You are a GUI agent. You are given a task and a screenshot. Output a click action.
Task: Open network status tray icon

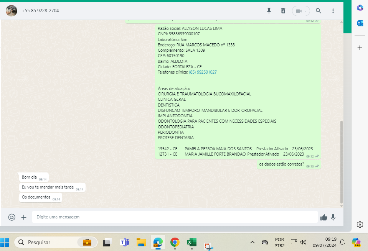coord(294,242)
